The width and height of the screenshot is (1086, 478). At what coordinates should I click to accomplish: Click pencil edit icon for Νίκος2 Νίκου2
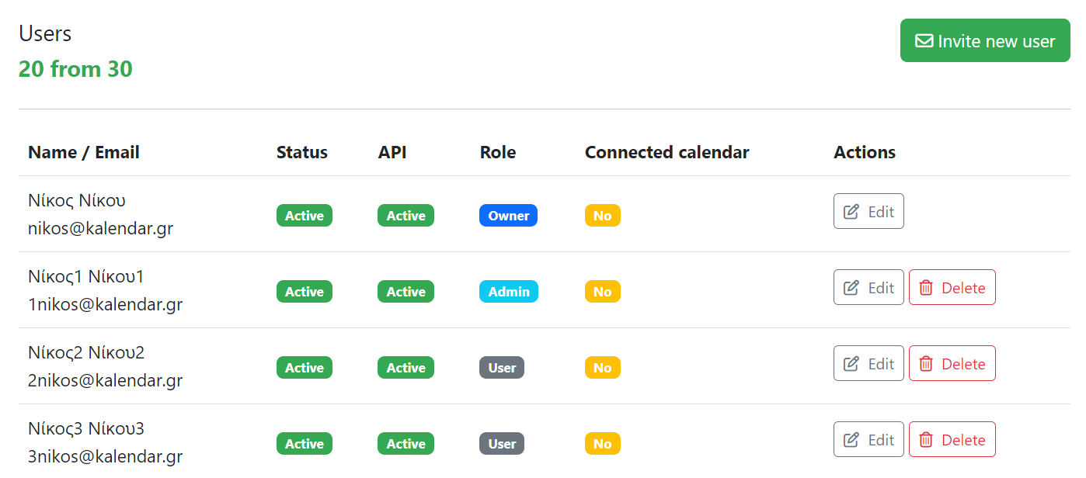click(851, 364)
